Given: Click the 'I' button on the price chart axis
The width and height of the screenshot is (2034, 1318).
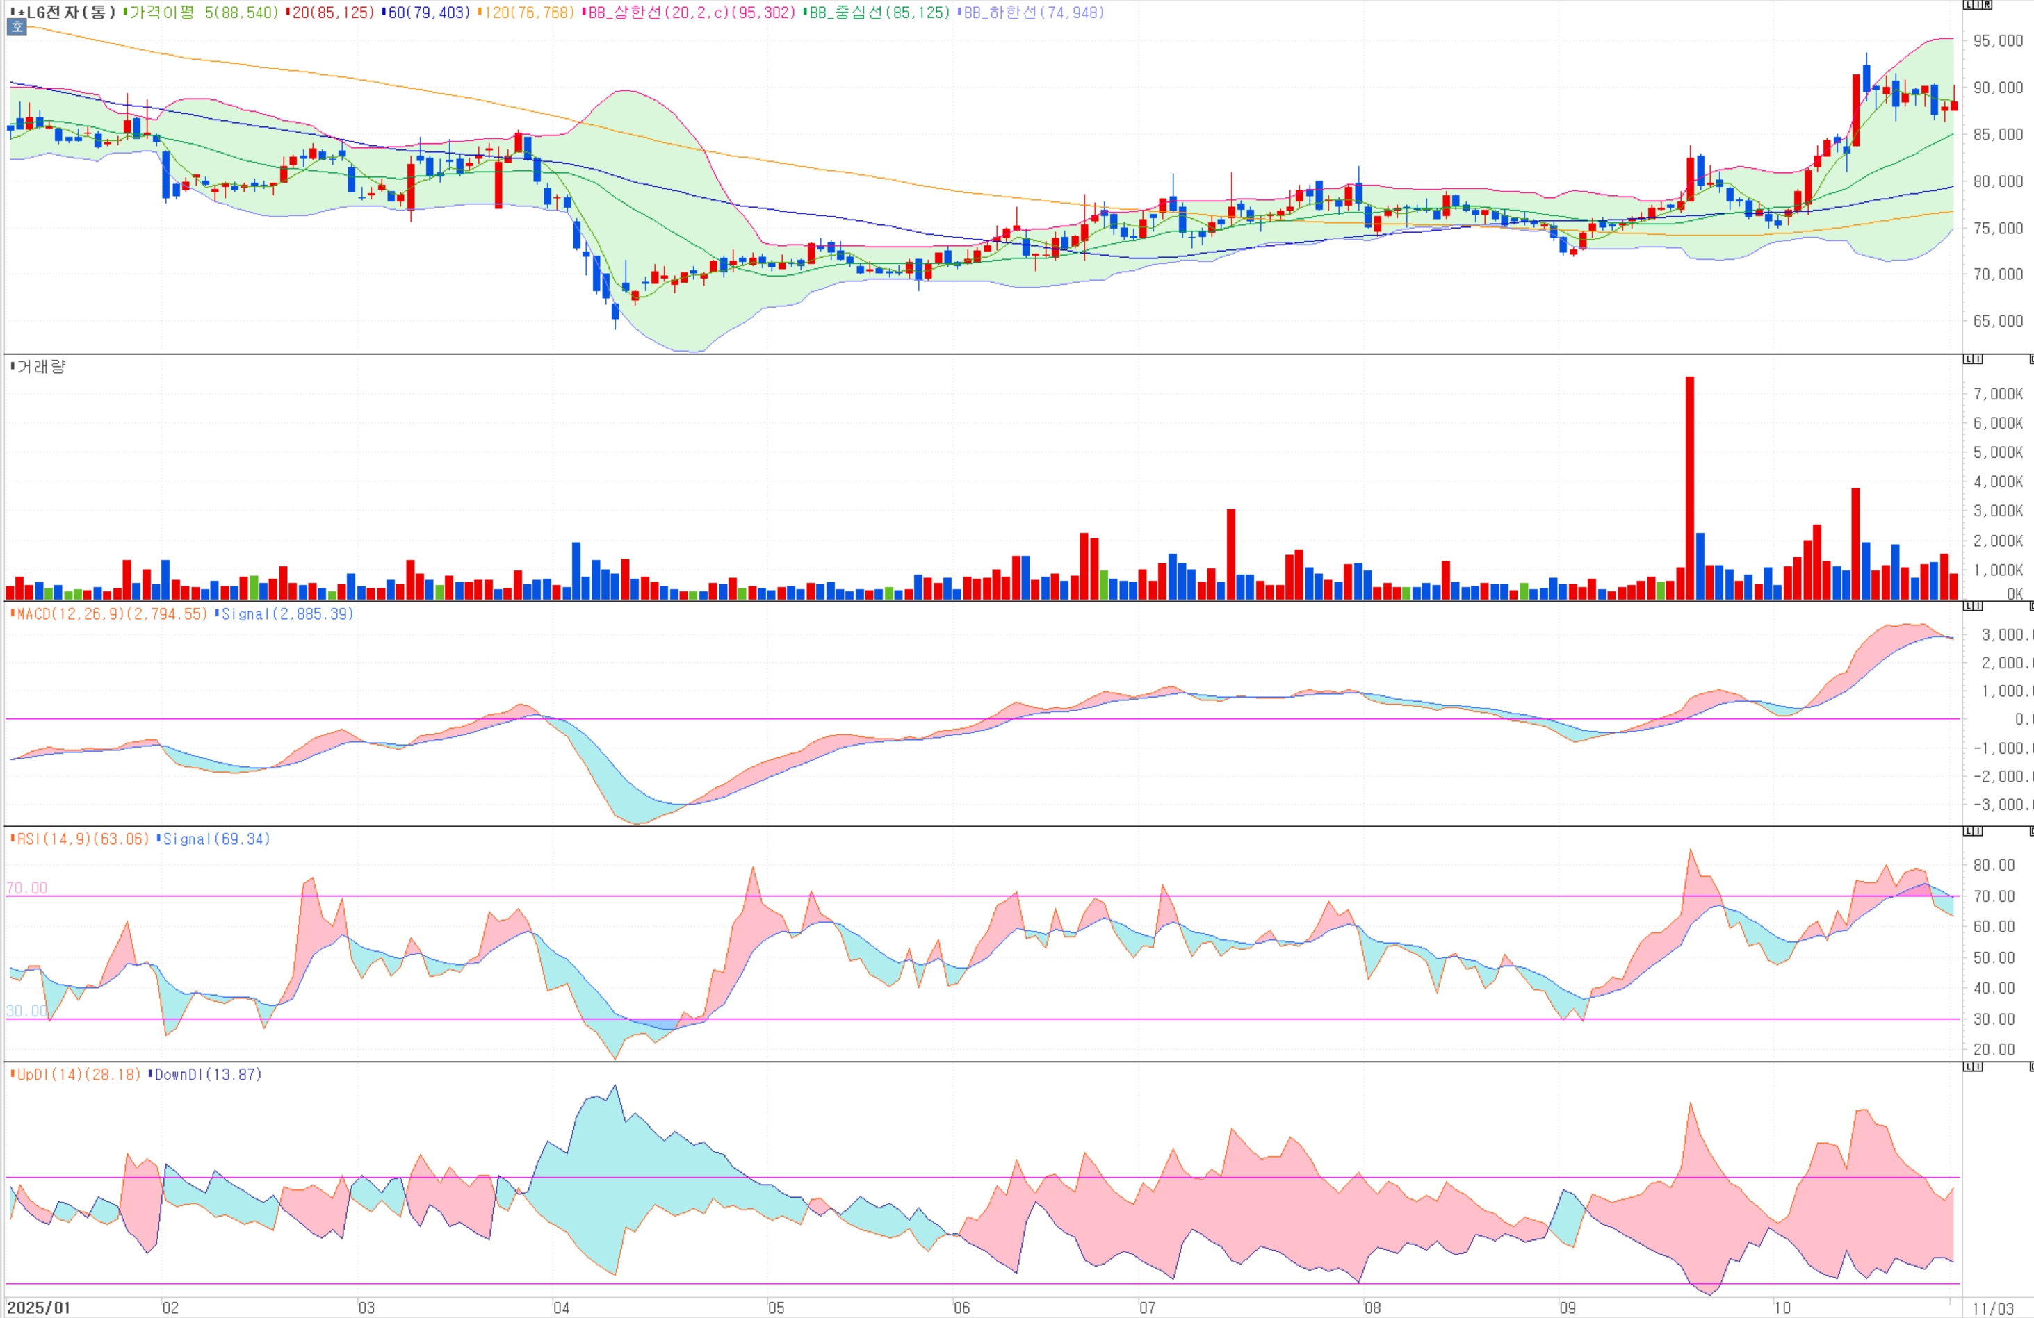Looking at the screenshot, I should 1978,4.
